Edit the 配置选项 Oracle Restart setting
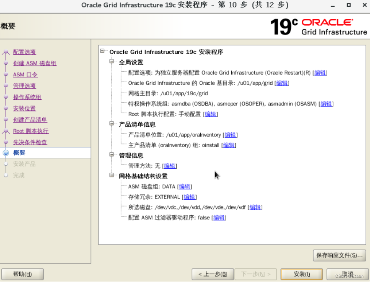The height and width of the screenshot is (282, 370). click(x=320, y=73)
